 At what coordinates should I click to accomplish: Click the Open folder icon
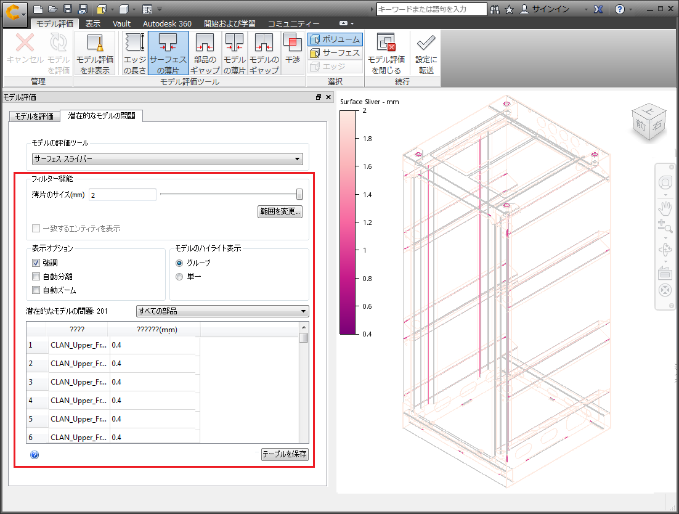point(53,9)
